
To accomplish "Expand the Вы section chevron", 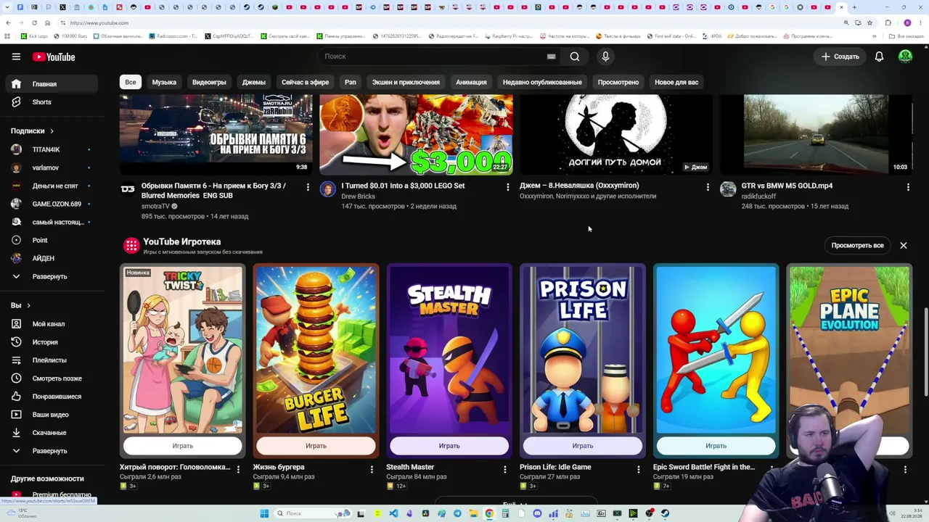I will (28, 305).
